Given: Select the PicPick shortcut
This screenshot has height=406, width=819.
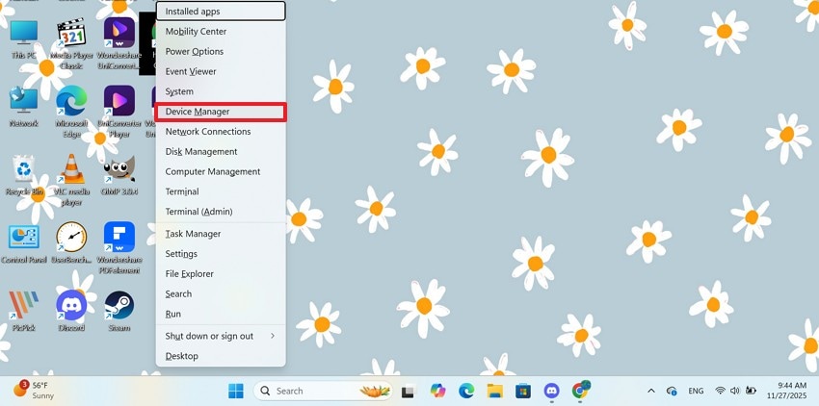Looking at the screenshot, I should tap(23, 312).
